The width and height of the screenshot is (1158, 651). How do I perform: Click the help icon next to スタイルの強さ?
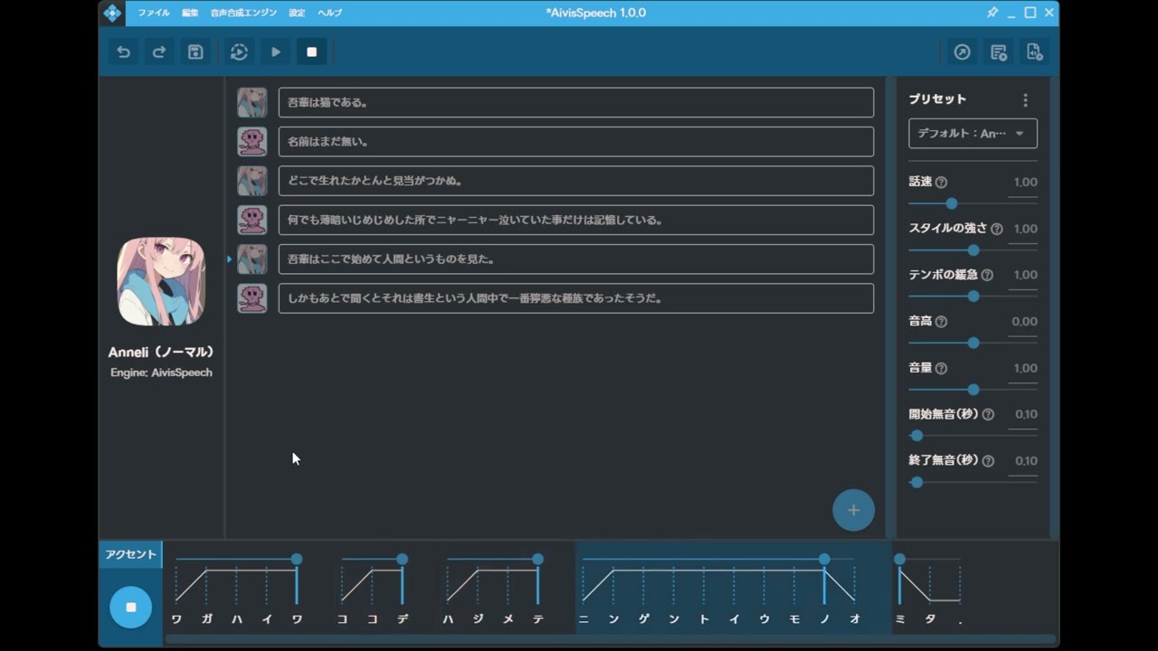click(x=997, y=229)
